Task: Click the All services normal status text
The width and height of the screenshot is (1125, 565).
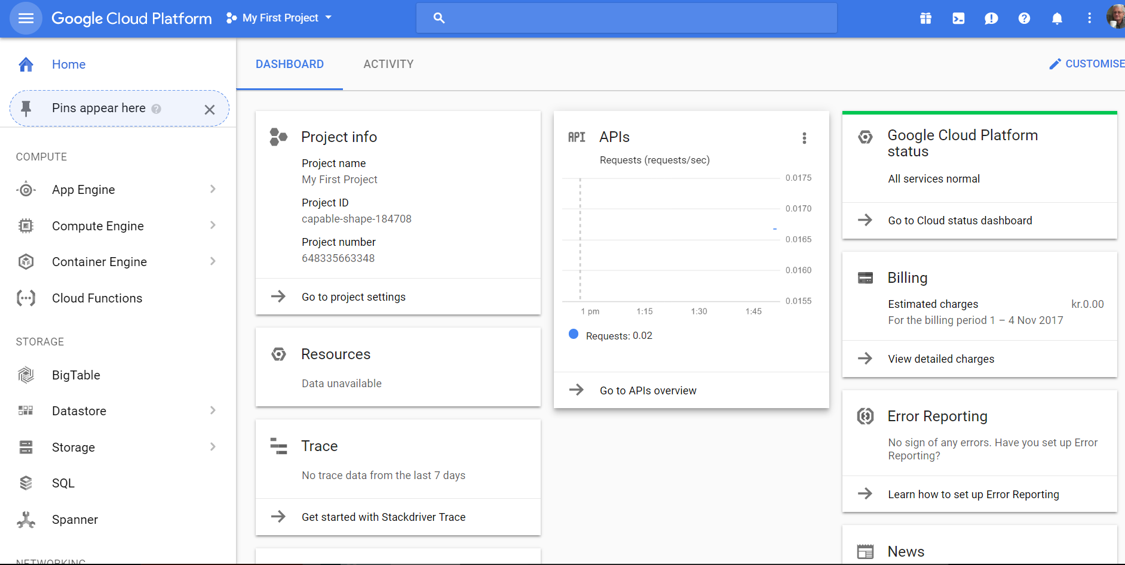Action: coord(934,179)
